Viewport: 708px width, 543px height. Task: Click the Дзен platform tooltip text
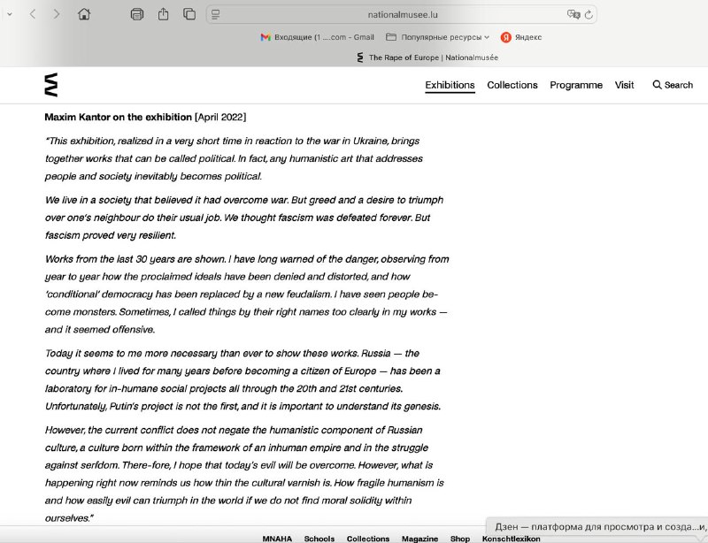click(x=601, y=527)
